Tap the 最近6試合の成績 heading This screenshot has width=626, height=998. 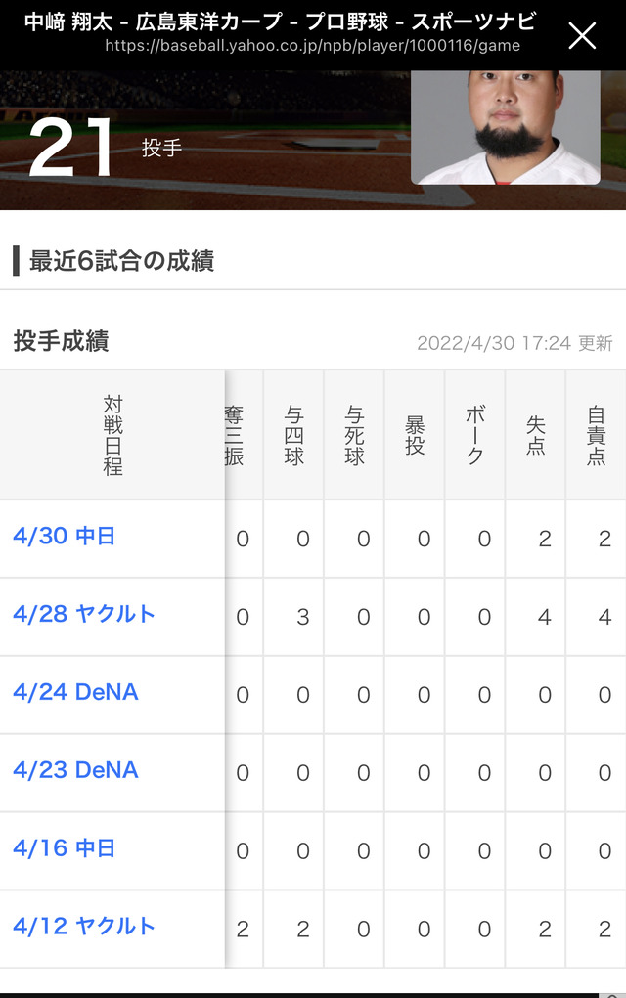(x=121, y=261)
